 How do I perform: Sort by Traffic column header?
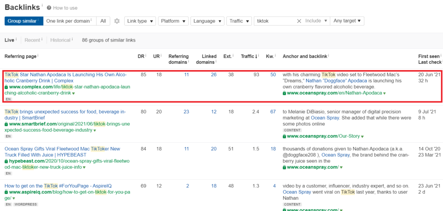[249, 56]
